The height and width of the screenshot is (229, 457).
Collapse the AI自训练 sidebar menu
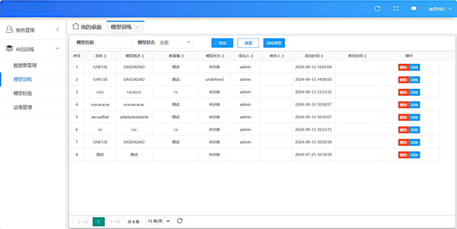pyautogui.click(x=57, y=49)
